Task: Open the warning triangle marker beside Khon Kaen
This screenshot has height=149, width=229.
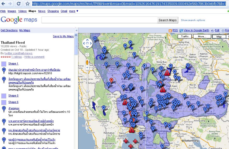Action: coord(163,89)
